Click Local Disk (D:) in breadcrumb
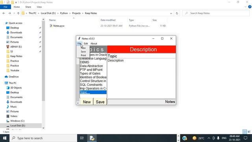Screen dimensions: 252x142 pyautogui.click(x=48, y=13)
